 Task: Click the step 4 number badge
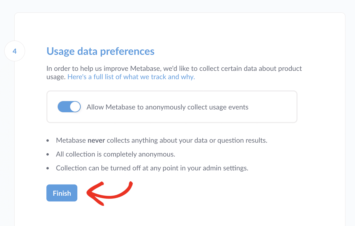[x=14, y=51]
